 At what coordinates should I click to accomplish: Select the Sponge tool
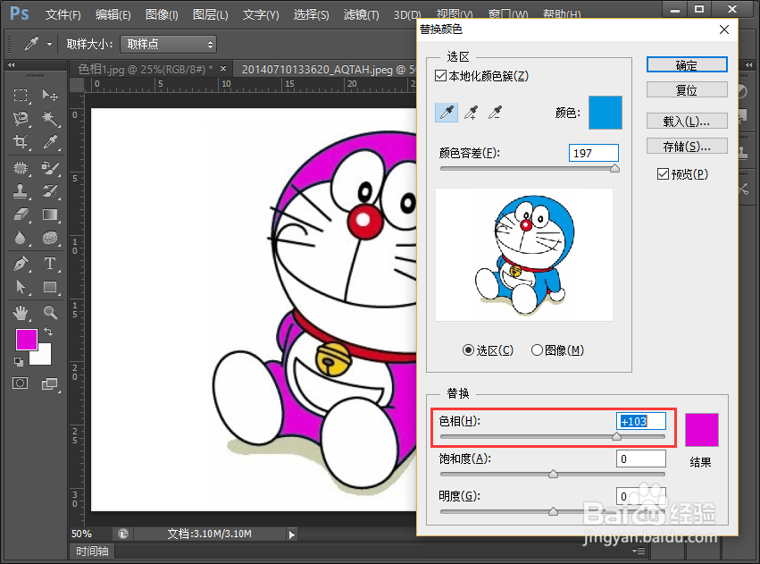coord(49,238)
